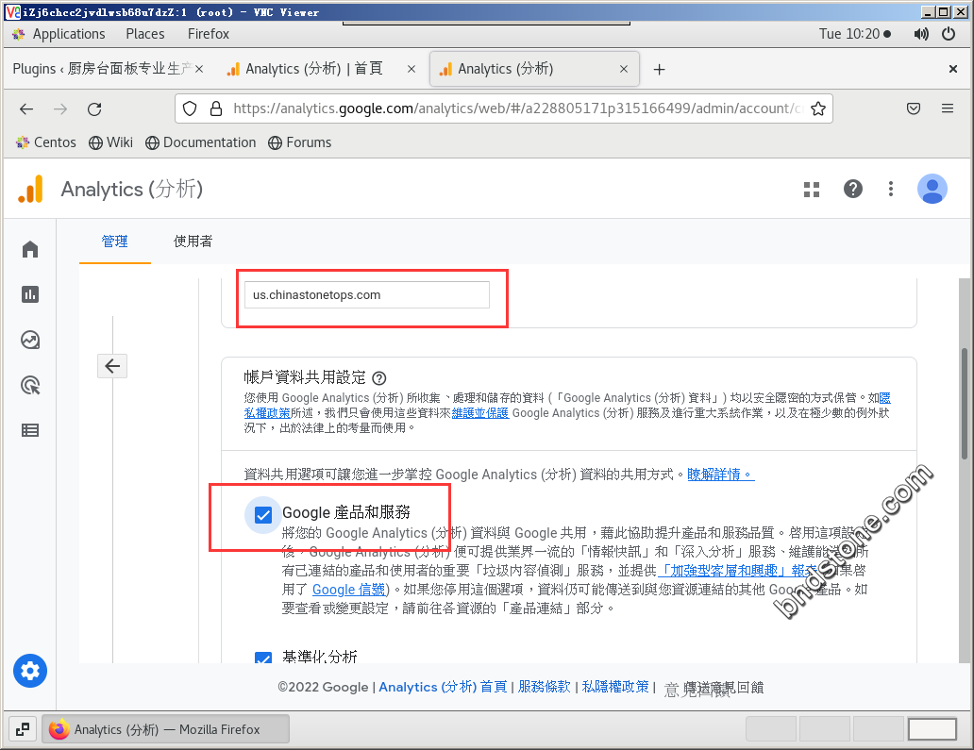Switch to the 管理 tab

115,241
